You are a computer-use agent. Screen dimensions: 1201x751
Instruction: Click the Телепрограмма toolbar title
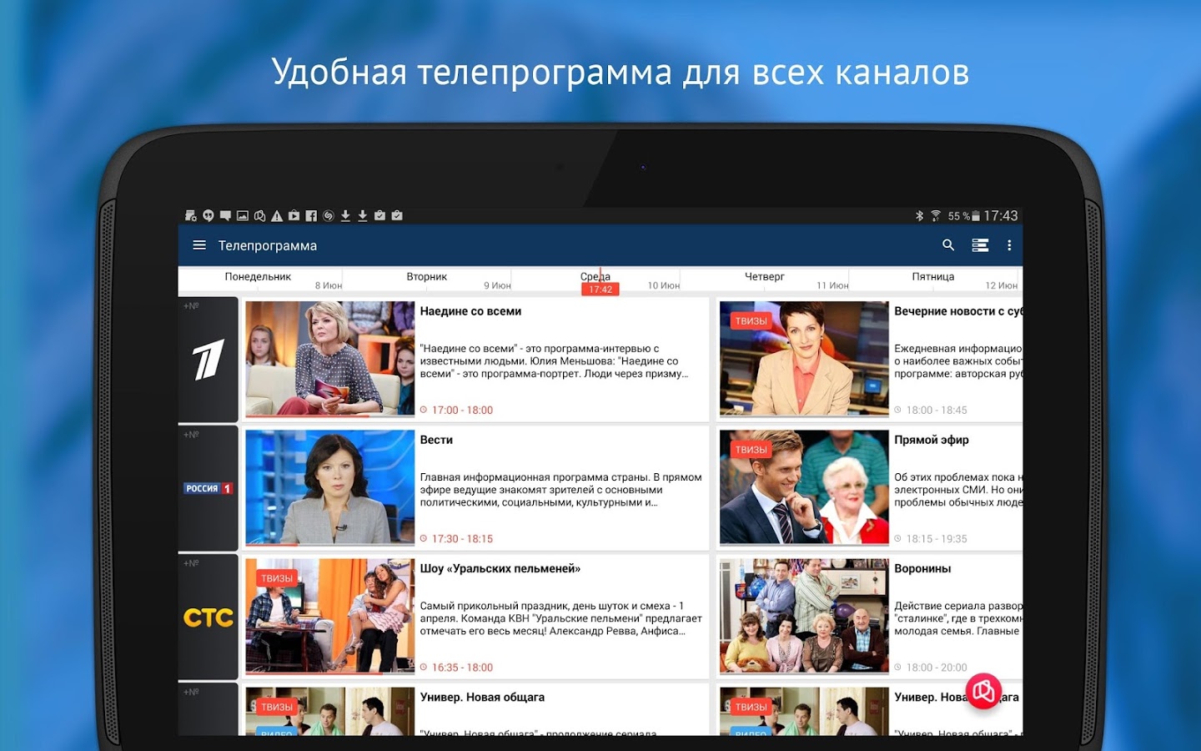click(268, 245)
